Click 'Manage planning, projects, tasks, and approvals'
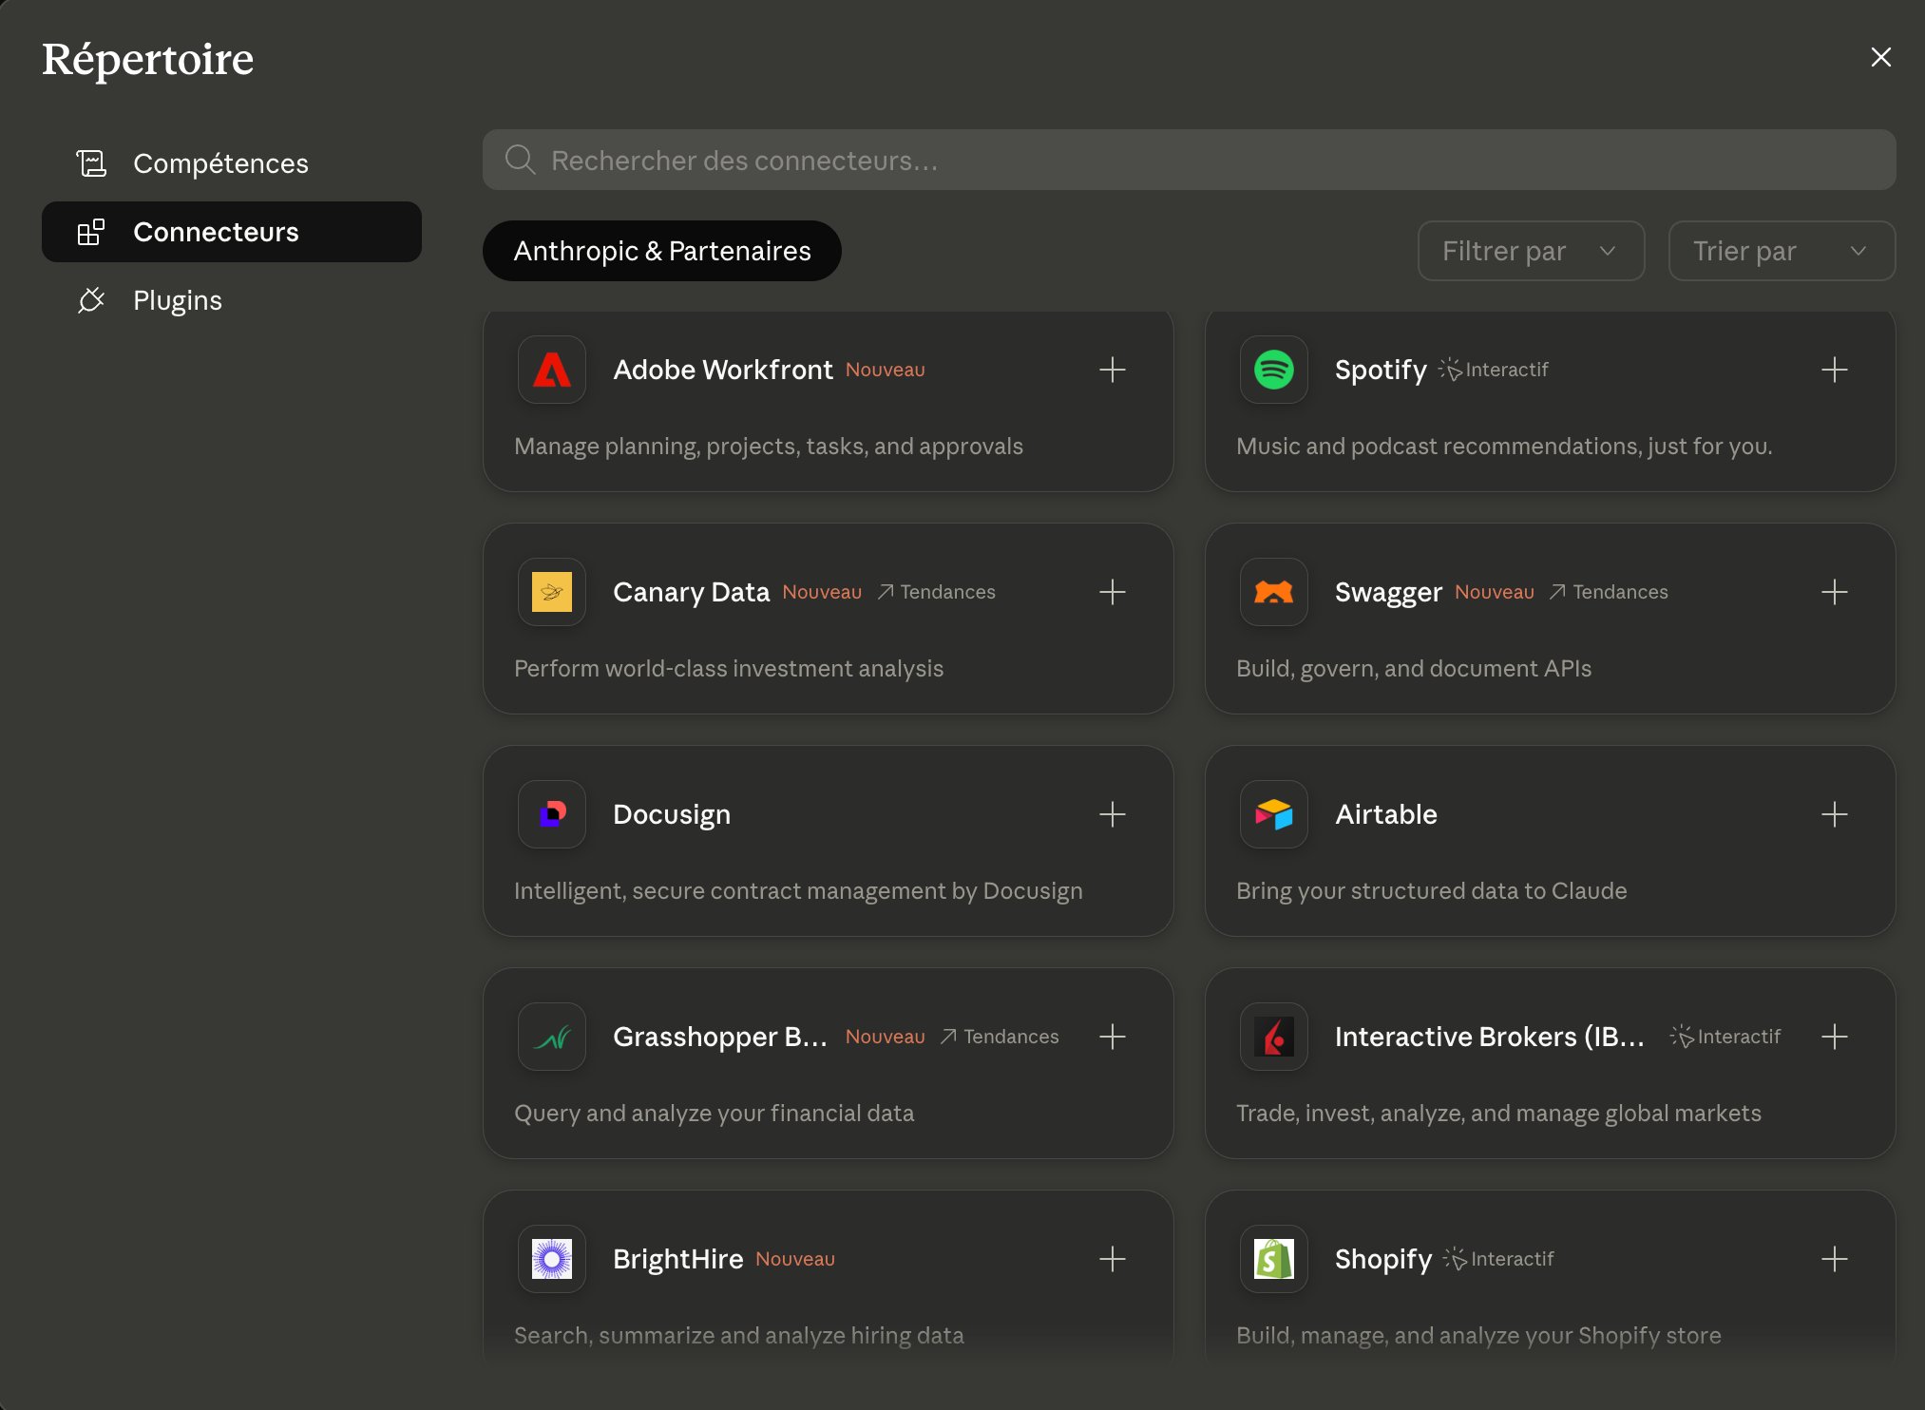This screenshot has height=1410, width=1925. (x=769, y=447)
